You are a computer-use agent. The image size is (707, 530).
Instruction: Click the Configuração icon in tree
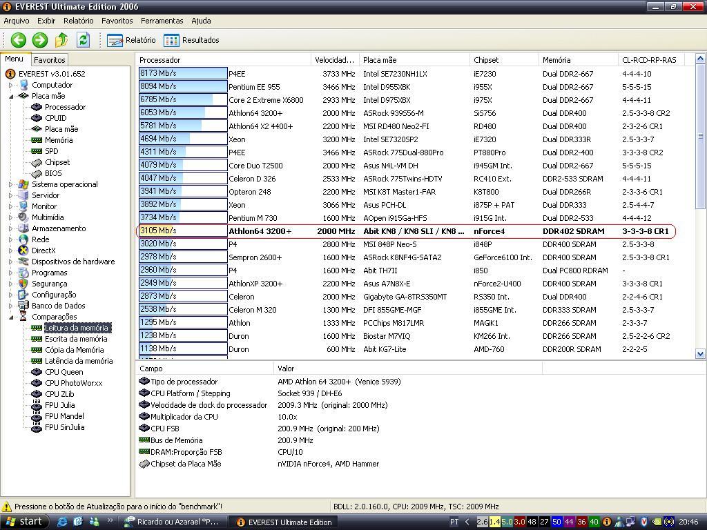pyautogui.click(x=23, y=295)
